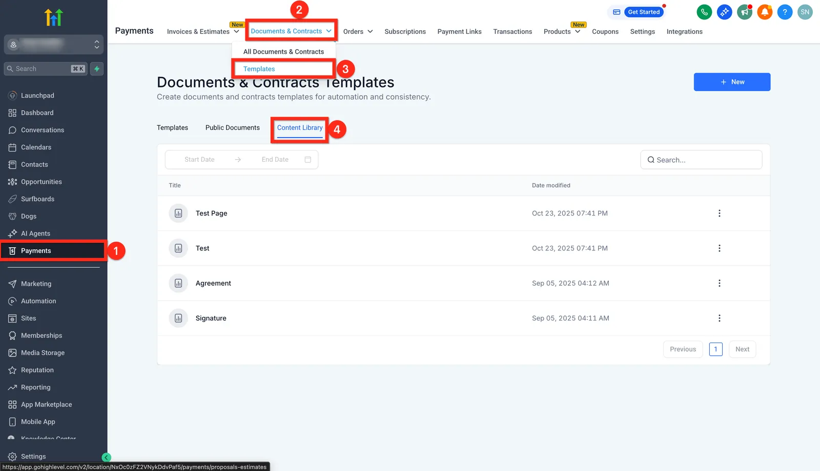Open the Payment Links tab
Viewport: 820px width, 471px height.
pyautogui.click(x=459, y=31)
